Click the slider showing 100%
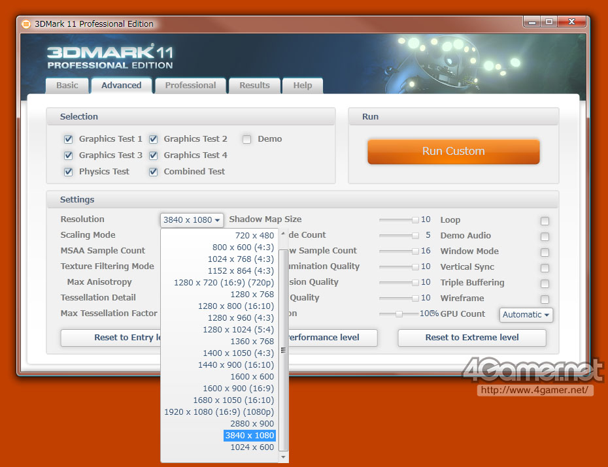Screen dimensions: 608x467 (399, 314)
